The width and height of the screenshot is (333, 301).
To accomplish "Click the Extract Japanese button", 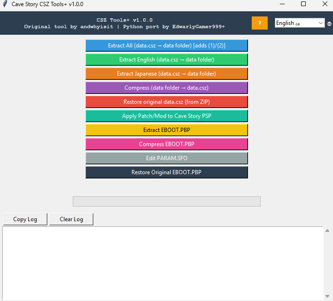I will (167, 74).
